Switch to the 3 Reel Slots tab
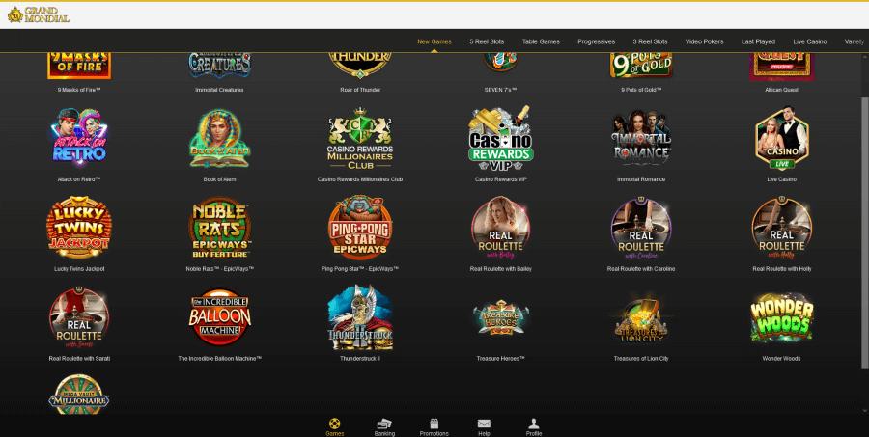This screenshot has height=437, width=869. [650, 41]
